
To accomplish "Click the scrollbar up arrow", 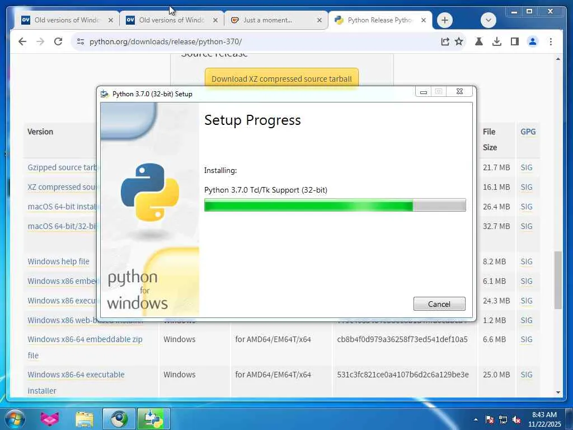I will click(558, 59).
